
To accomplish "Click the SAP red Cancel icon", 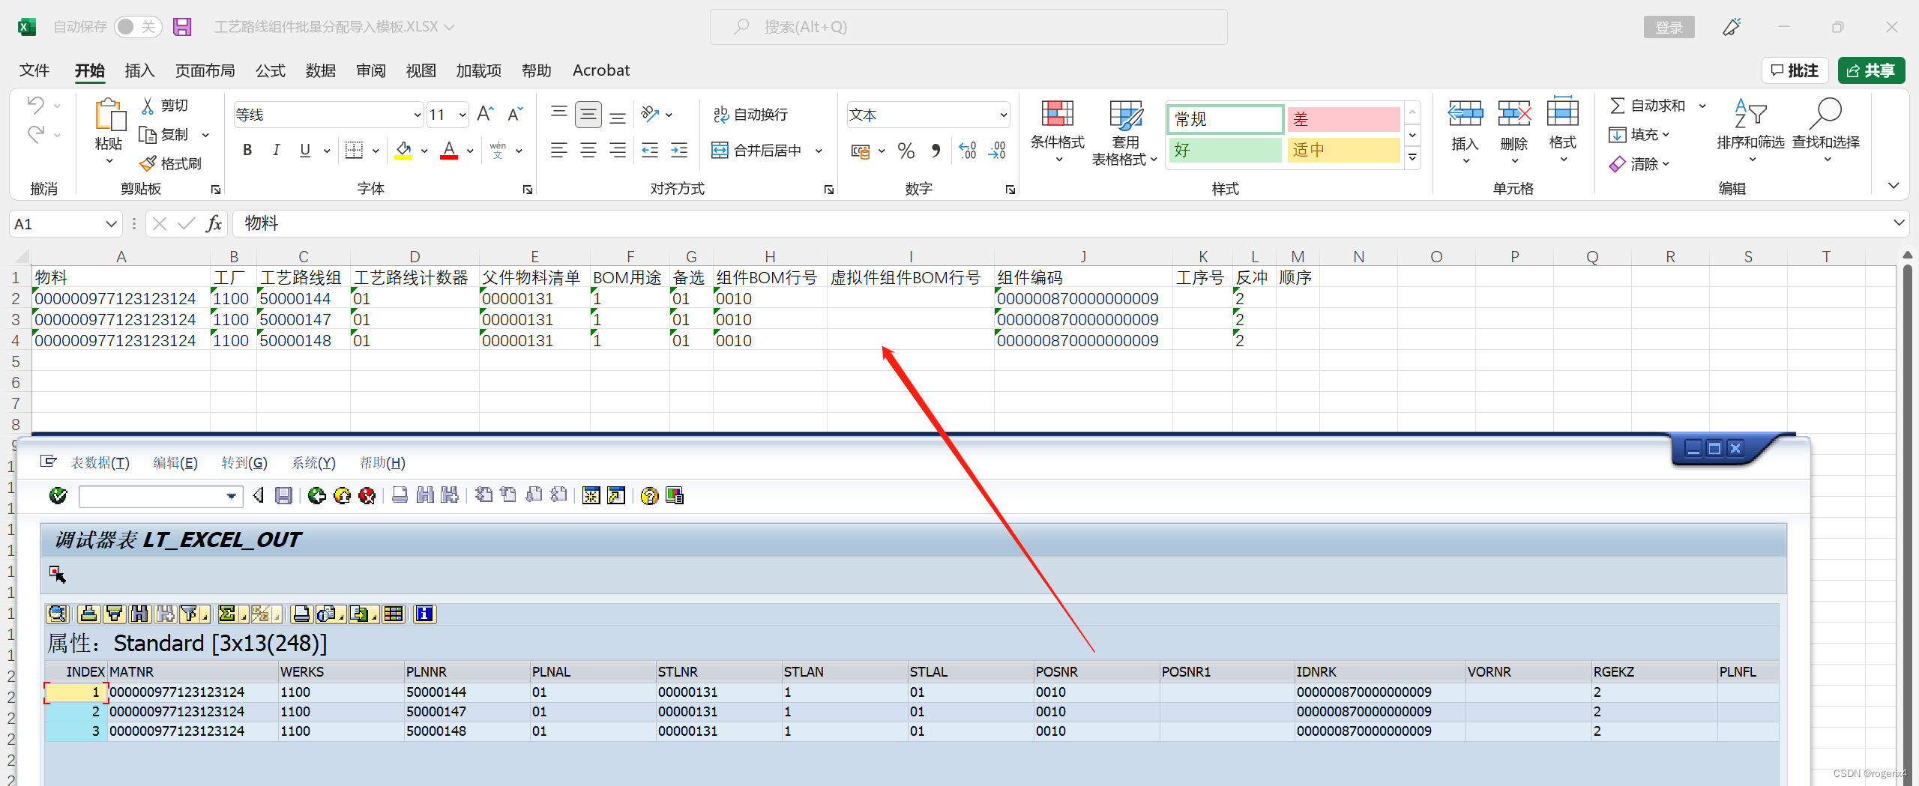I will [x=367, y=495].
